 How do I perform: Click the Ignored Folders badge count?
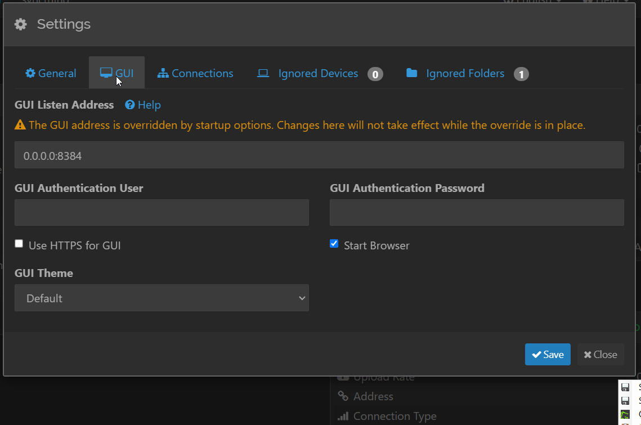521,74
